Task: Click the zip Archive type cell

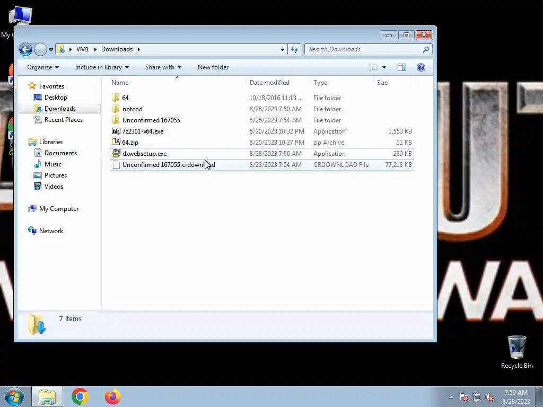Action: click(329, 142)
